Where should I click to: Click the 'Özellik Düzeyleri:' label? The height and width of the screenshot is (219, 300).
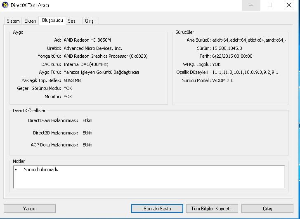pyautogui.click(x=193, y=73)
